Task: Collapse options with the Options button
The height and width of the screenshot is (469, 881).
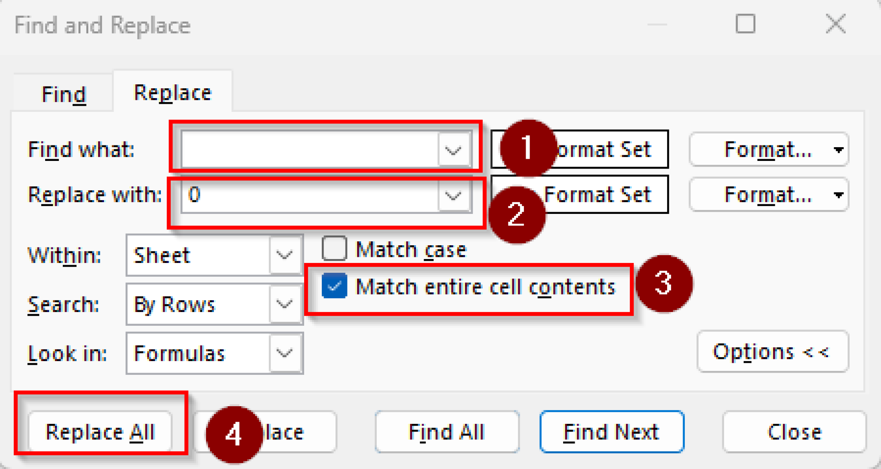Action: 772,352
